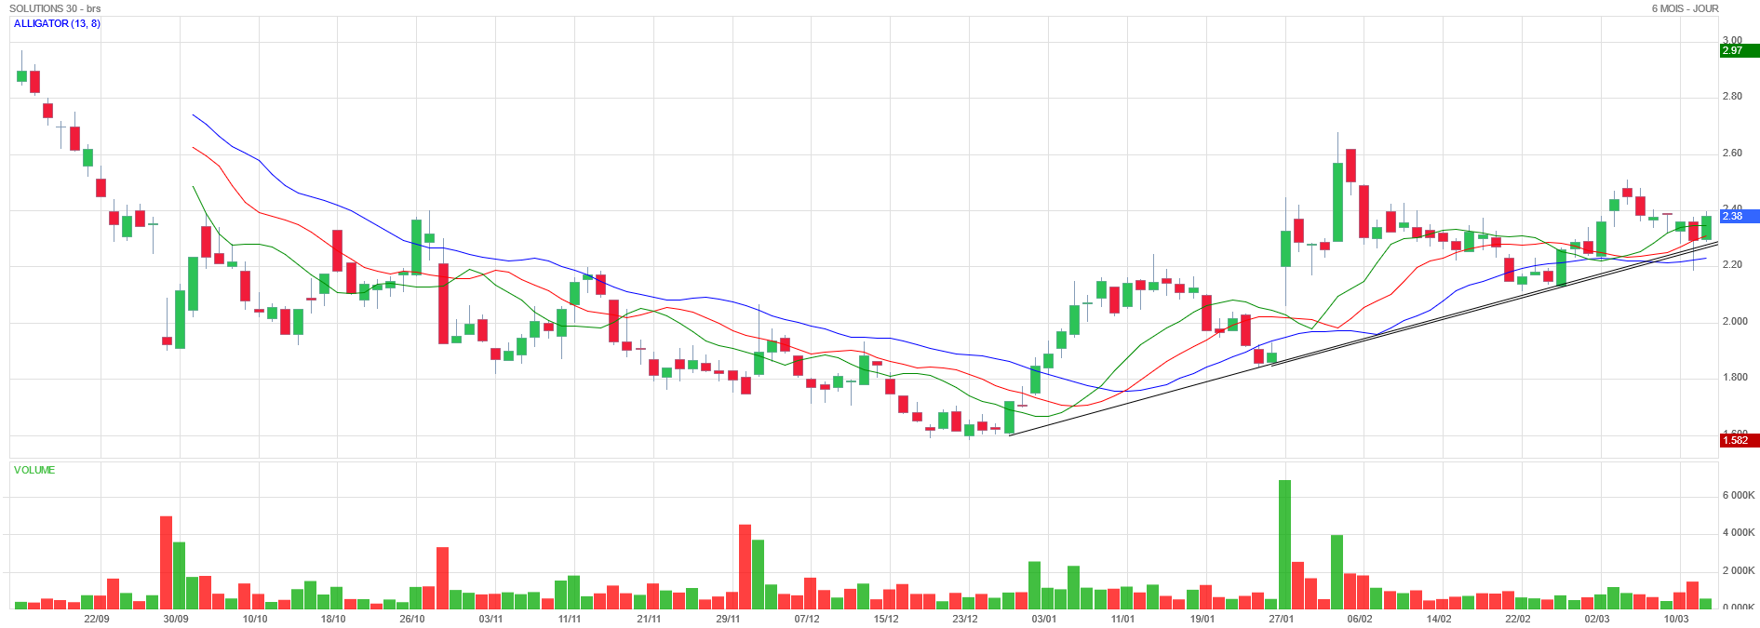Click the SOLUTIONS 30 - brs chart title
The width and height of the screenshot is (1760, 628).
click(55, 8)
